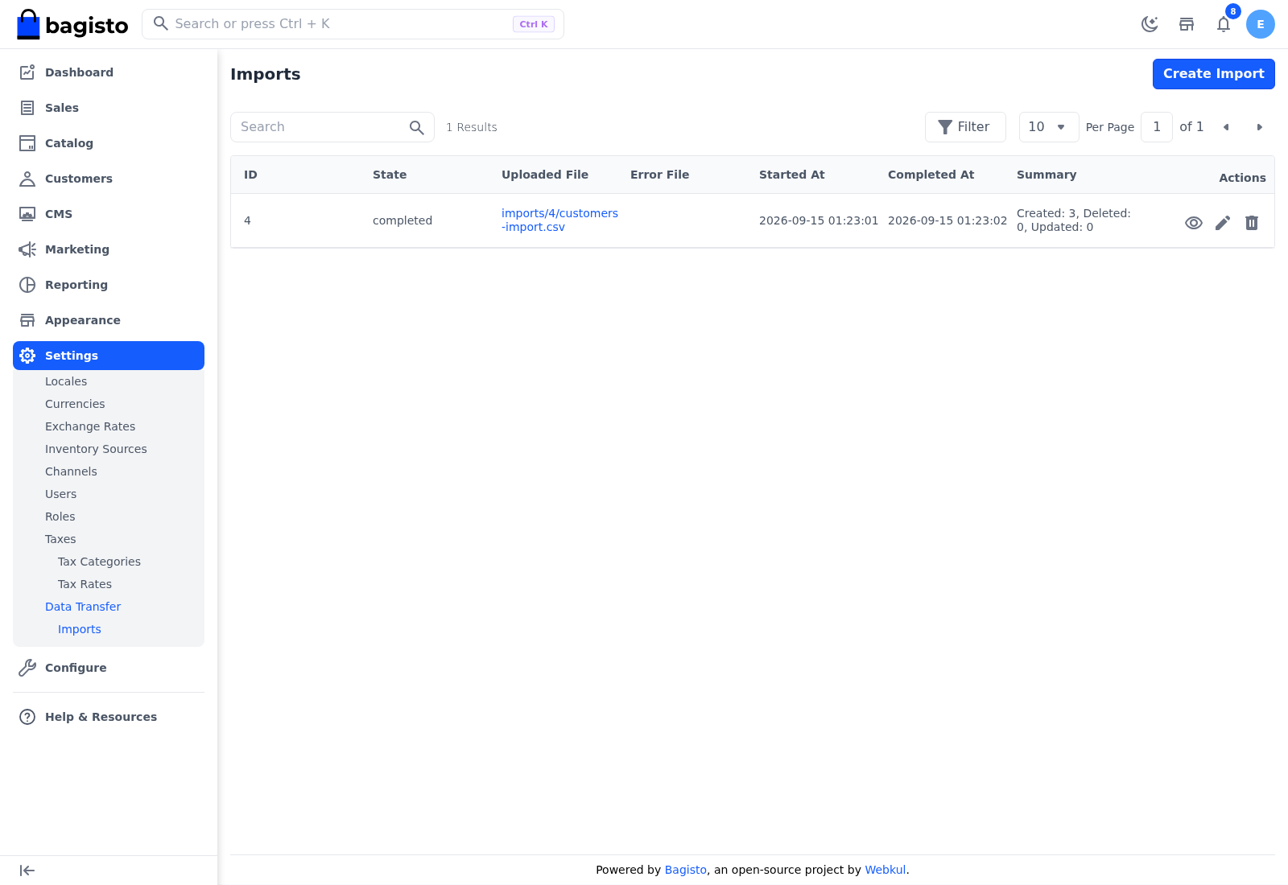View import 4 with eye icon
This screenshot has height=885, width=1288.
click(x=1194, y=223)
